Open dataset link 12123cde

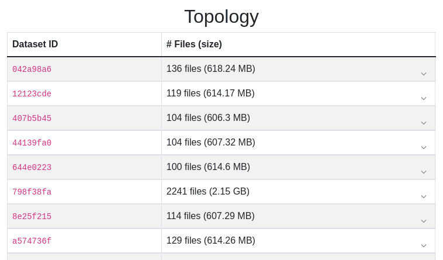click(x=32, y=93)
